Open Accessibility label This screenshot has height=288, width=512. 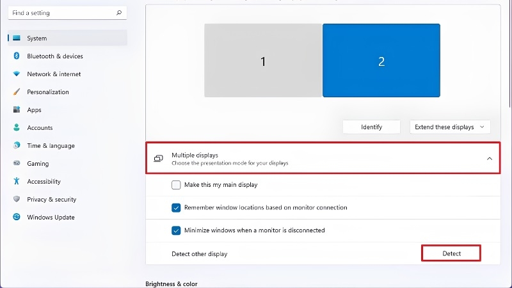tap(44, 182)
